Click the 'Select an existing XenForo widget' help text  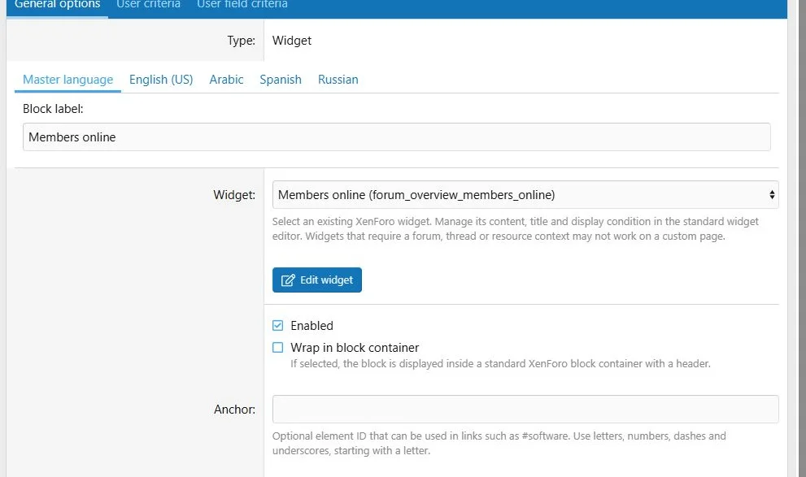point(515,229)
